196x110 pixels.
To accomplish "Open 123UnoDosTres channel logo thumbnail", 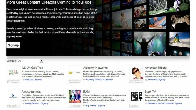I will [x=13, y=73].
